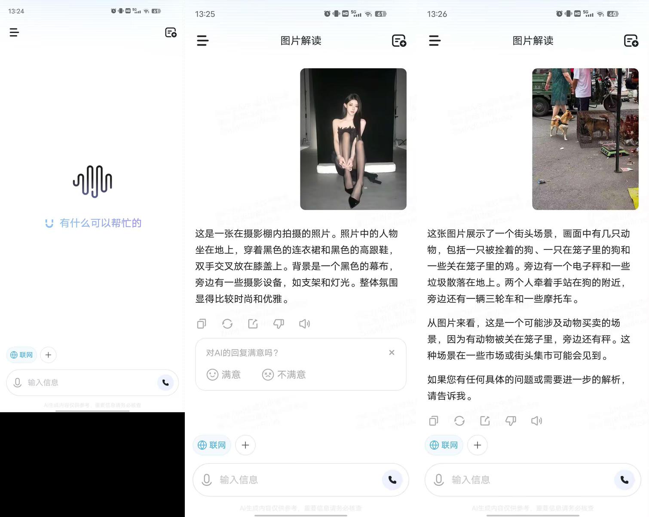649x517 pixels.
Task: Select 满意 in the feedback prompt
Action: tap(224, 374)
